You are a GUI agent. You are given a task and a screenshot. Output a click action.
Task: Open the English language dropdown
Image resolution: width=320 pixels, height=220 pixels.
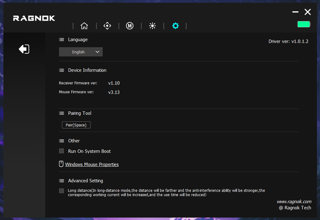pyautogui.click(x=81, y=52)
